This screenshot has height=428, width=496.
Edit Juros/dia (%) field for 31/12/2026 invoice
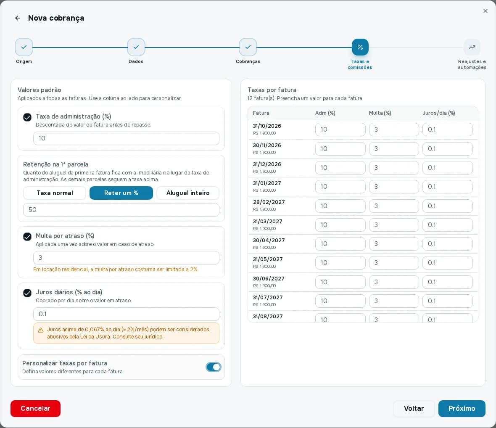(448, 168)
